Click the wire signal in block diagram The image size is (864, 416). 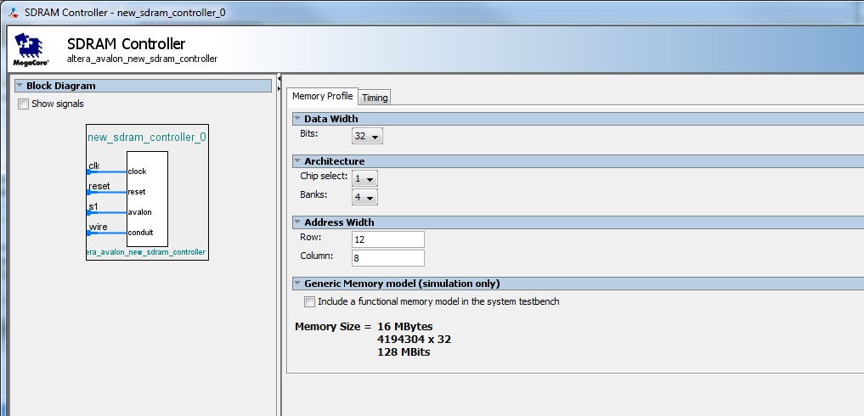98,227
